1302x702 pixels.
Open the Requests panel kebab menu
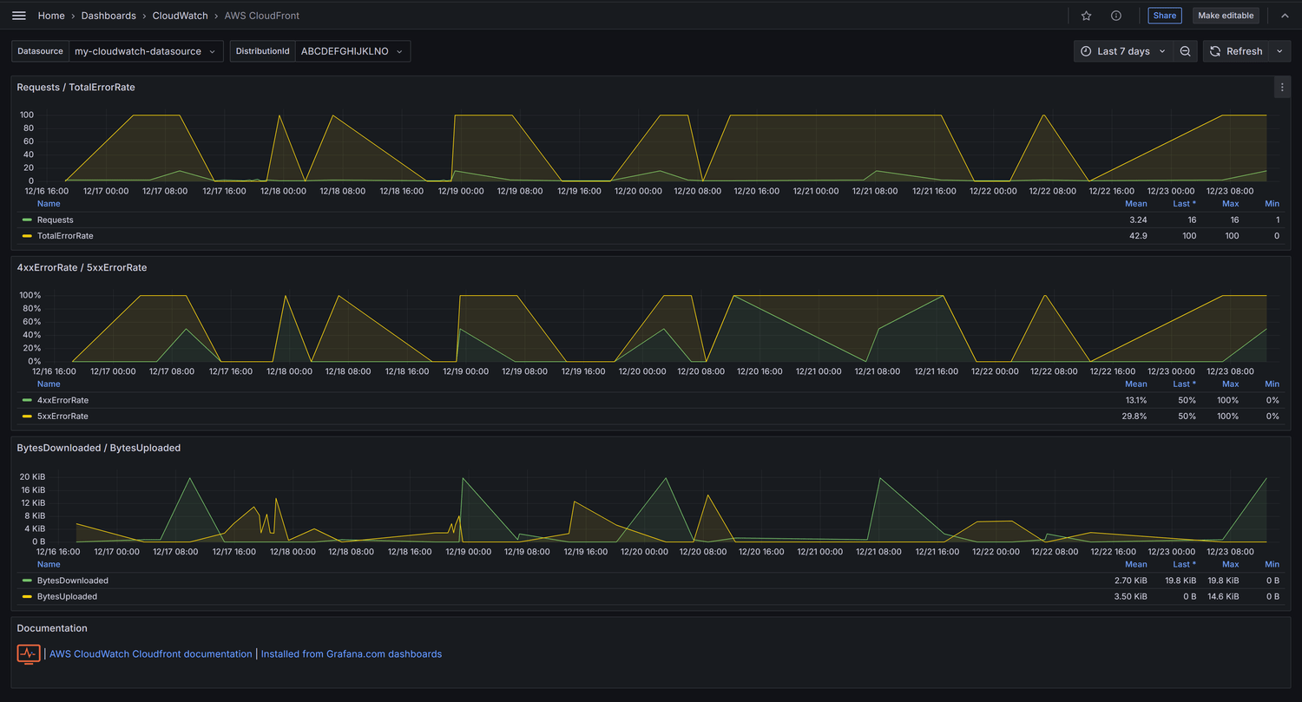tap(1282, 87)
